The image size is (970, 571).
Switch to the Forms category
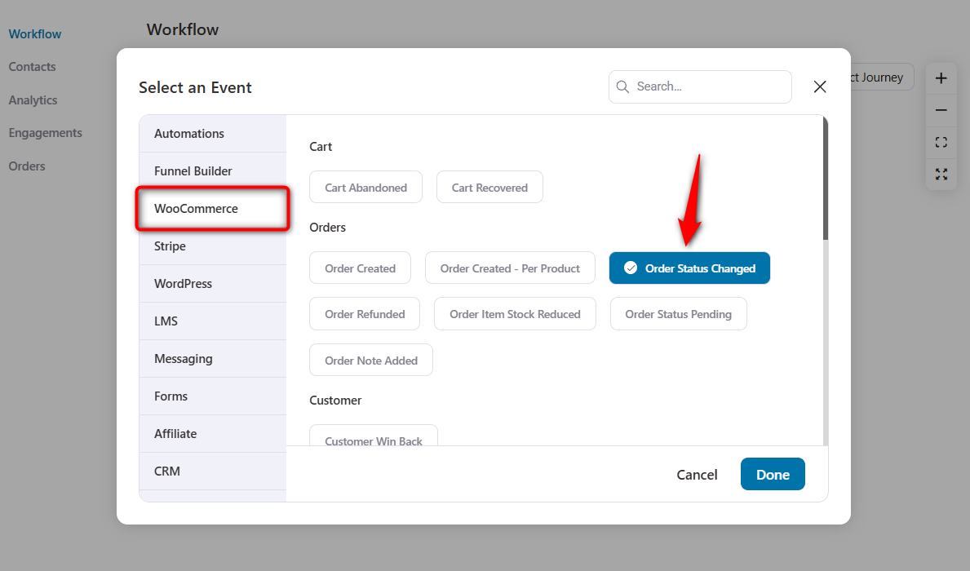coord(213,396)
